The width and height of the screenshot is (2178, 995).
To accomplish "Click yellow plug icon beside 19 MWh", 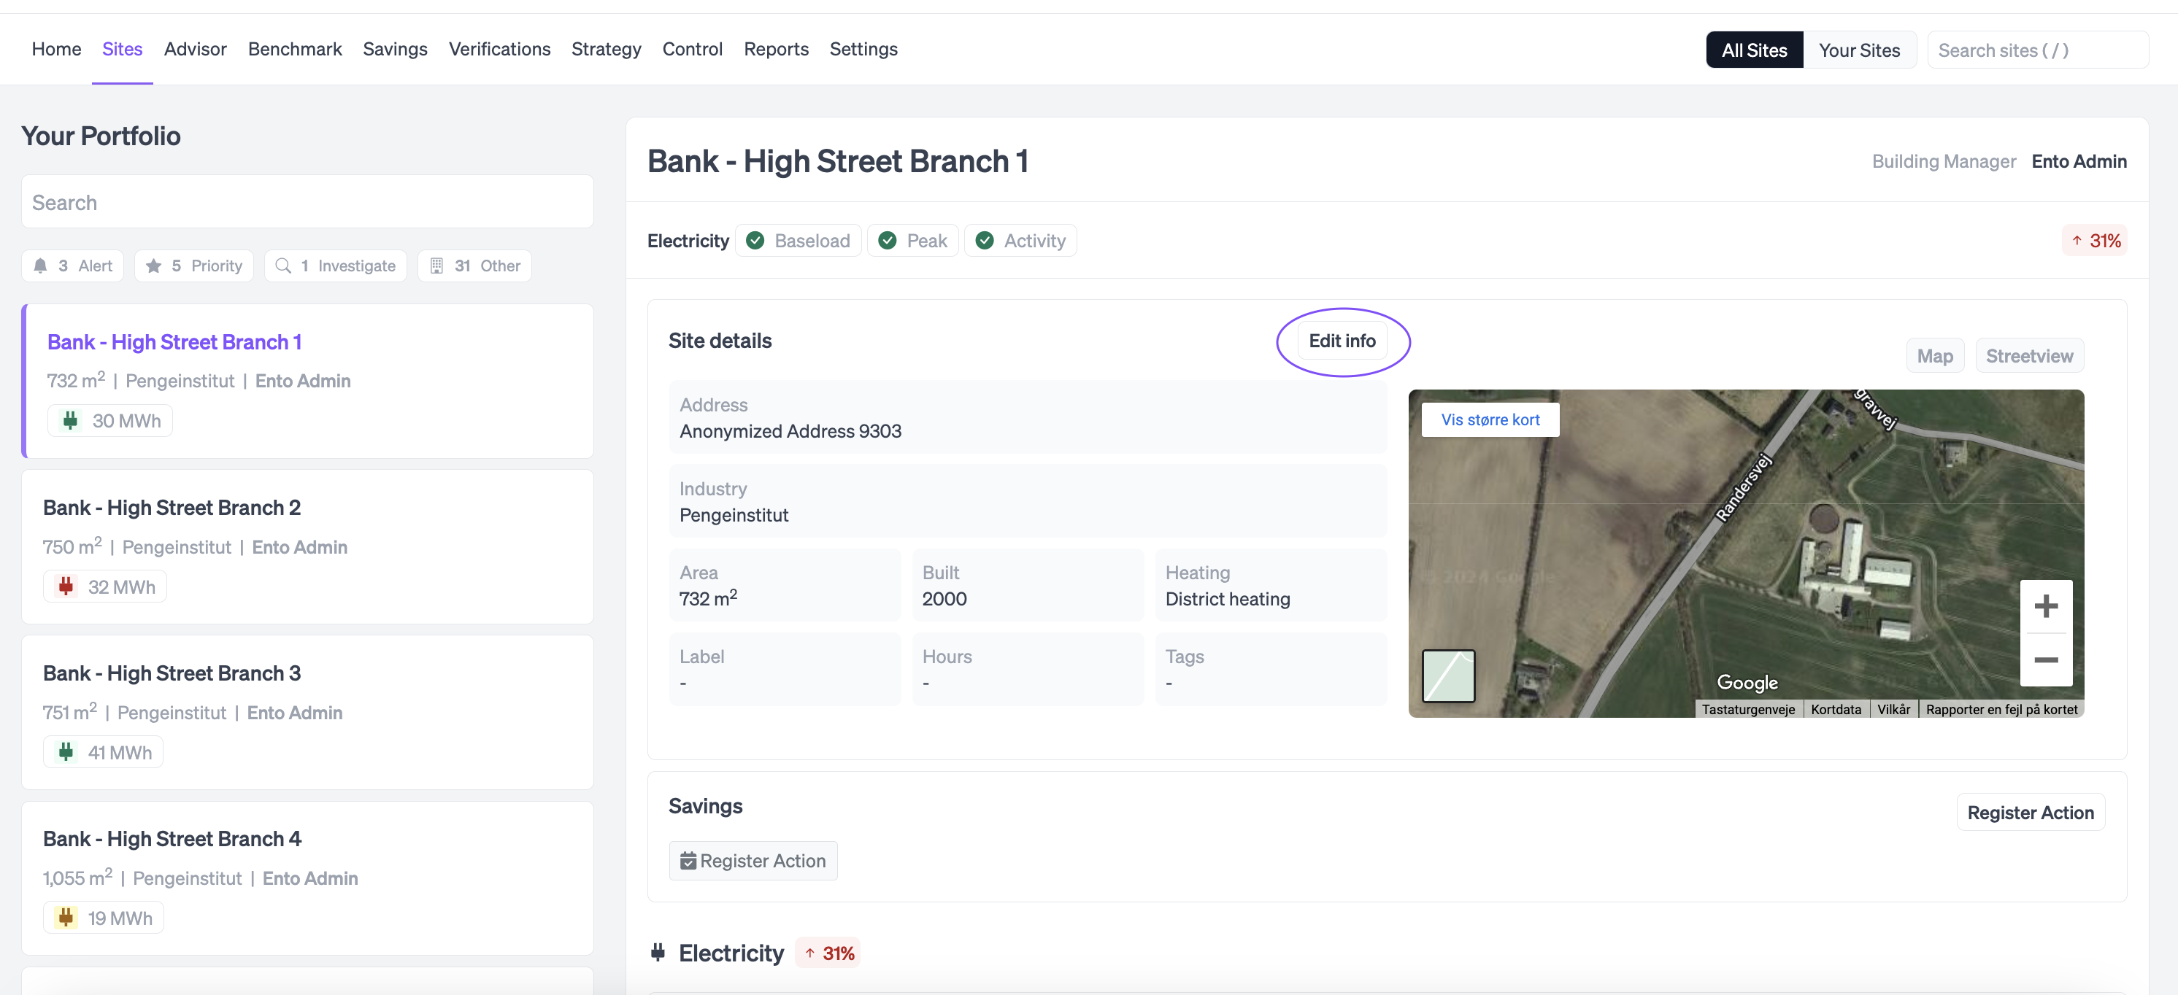I will click(66, 917).
